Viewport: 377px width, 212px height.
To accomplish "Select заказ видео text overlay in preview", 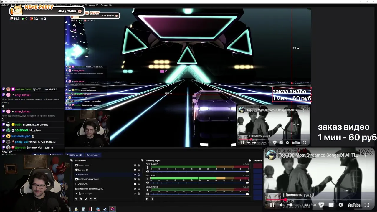I will 292,95.
